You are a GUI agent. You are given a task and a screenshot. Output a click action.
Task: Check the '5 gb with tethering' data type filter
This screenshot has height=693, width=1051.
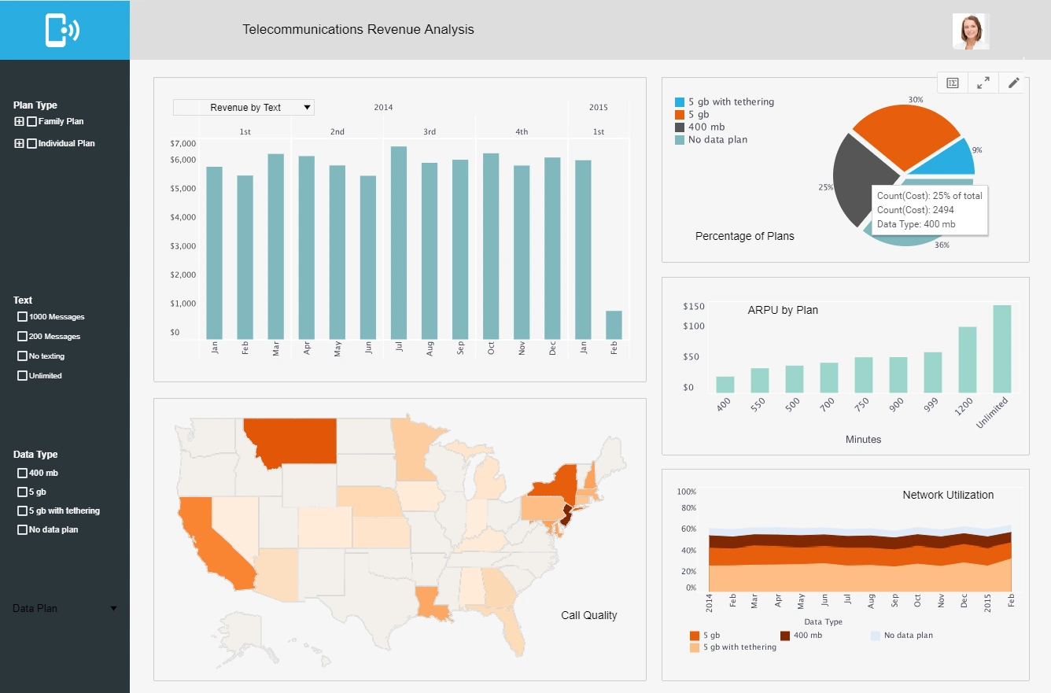21,511
